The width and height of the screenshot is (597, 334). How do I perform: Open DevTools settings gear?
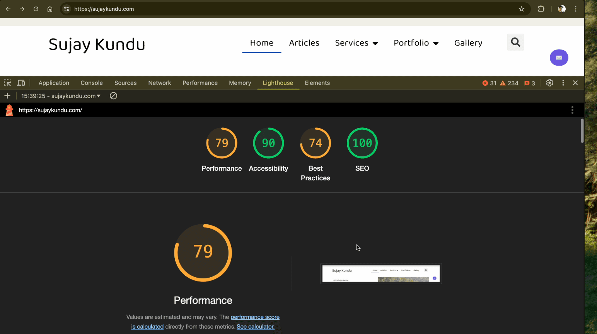549,83
